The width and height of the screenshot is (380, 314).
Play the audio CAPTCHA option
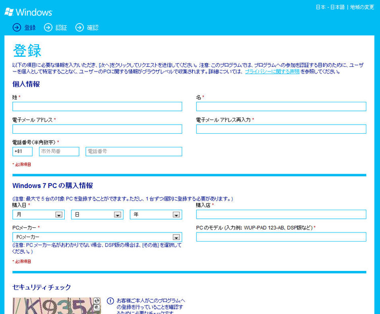coord(97,308)
